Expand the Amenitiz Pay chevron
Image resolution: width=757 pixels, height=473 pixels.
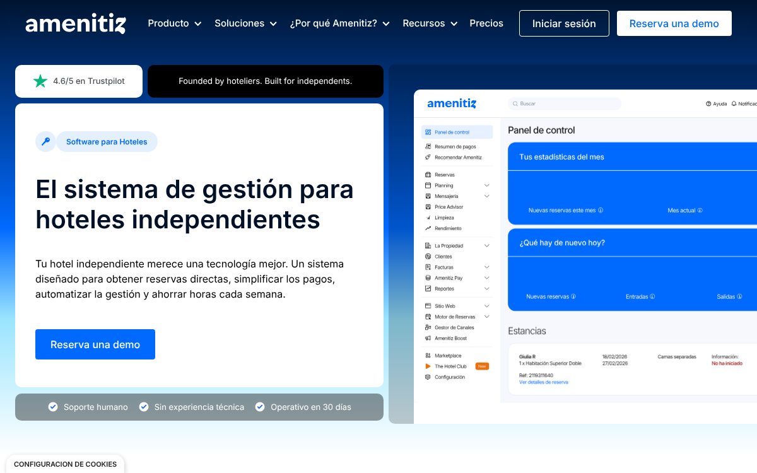coord(487,278)
